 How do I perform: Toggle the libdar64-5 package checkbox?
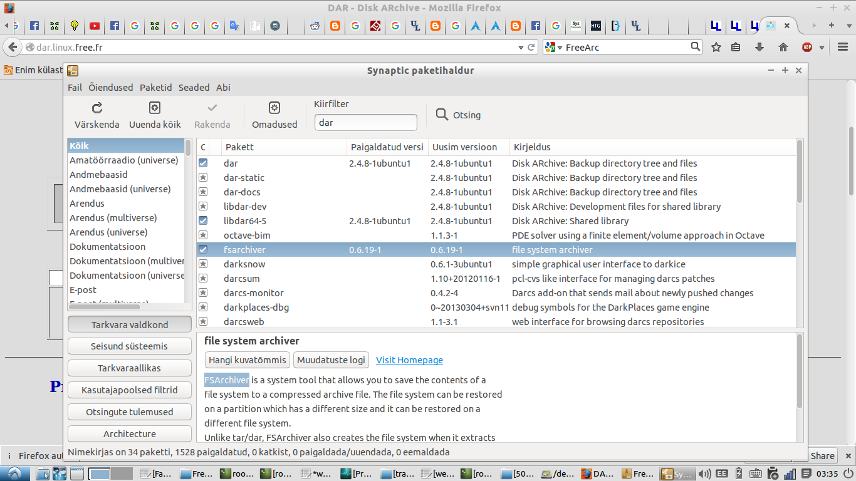203,221
